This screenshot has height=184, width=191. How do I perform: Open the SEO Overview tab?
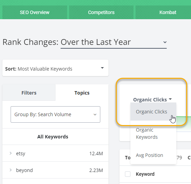coord(35,12)
